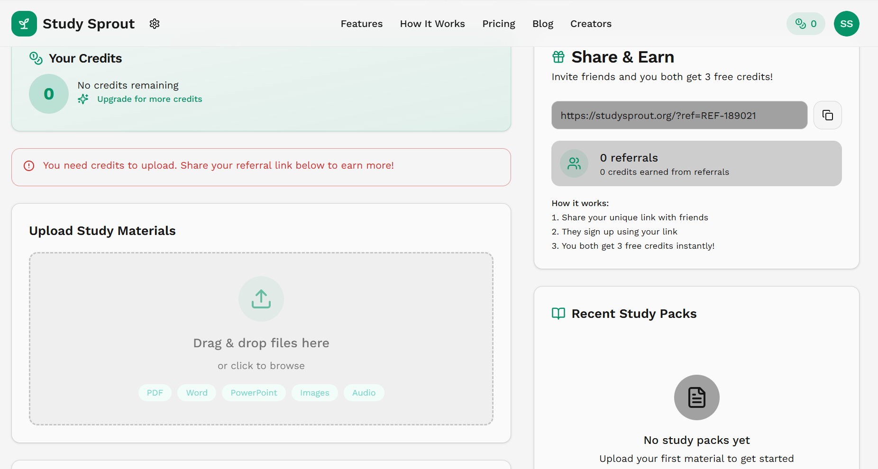The width and height of the screenshot is (878, 469).
Task: Click the credits coin icon in the header
Action: (x=800, y=23)
